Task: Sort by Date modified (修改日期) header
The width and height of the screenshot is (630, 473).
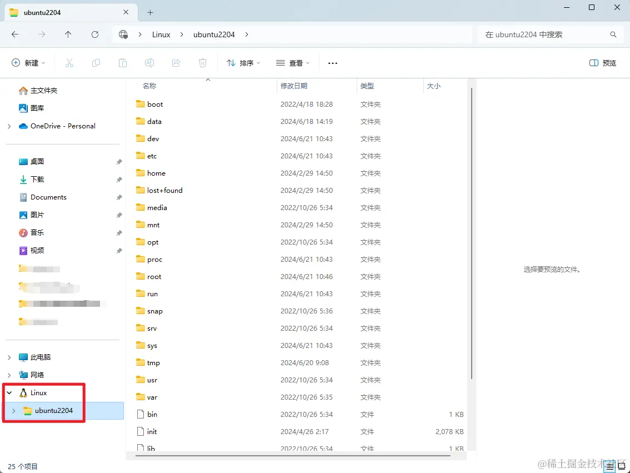Action: pos(294,86)
